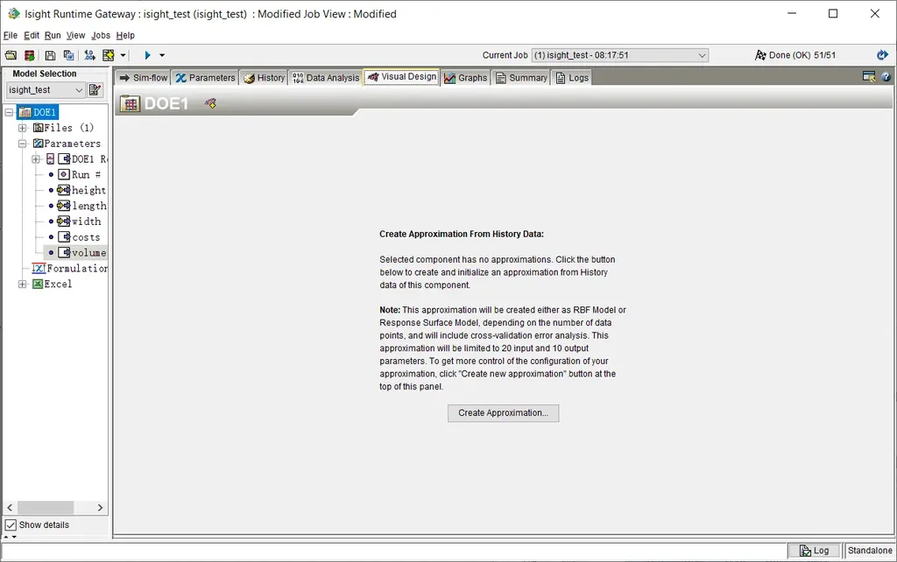Click the Excel component icon in tree
The height and width of the screenshot is (562, 897).
(38, 285)
